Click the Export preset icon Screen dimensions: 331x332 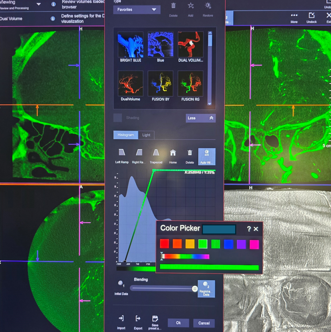click(138, 319)
